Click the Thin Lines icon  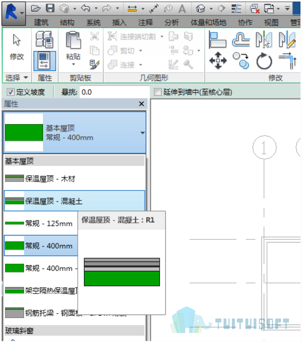[x=236, y=8]
